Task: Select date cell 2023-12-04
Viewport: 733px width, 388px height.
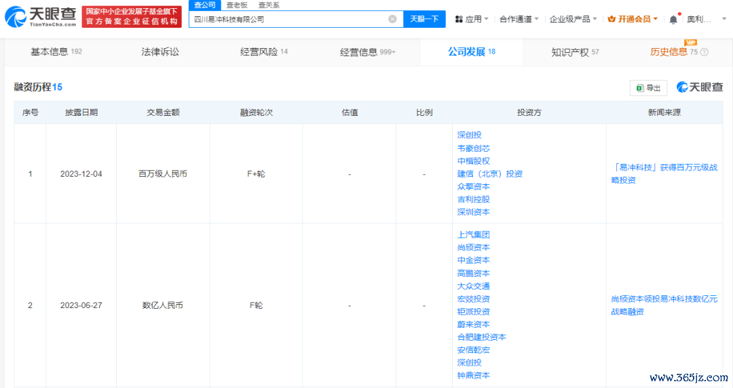Action: tap(81, 174)
